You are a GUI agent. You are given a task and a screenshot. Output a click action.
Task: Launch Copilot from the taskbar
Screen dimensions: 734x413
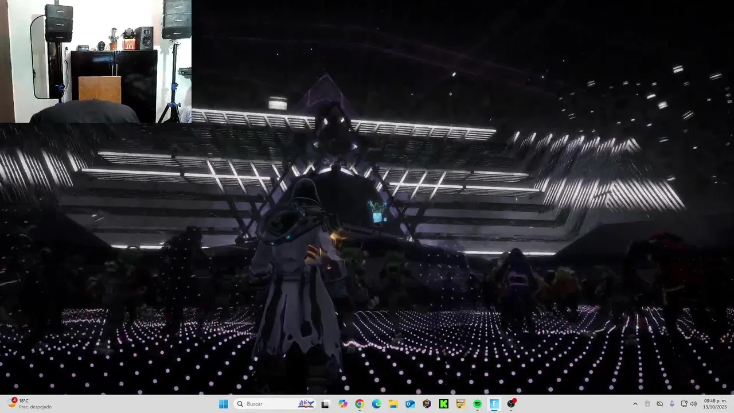(343, 404)
